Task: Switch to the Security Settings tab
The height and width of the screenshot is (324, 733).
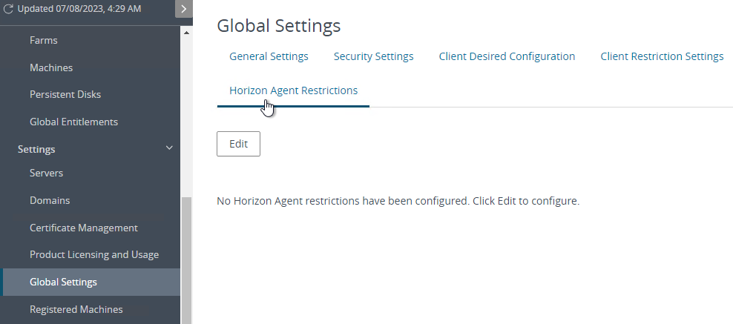Action: point(373,56)
